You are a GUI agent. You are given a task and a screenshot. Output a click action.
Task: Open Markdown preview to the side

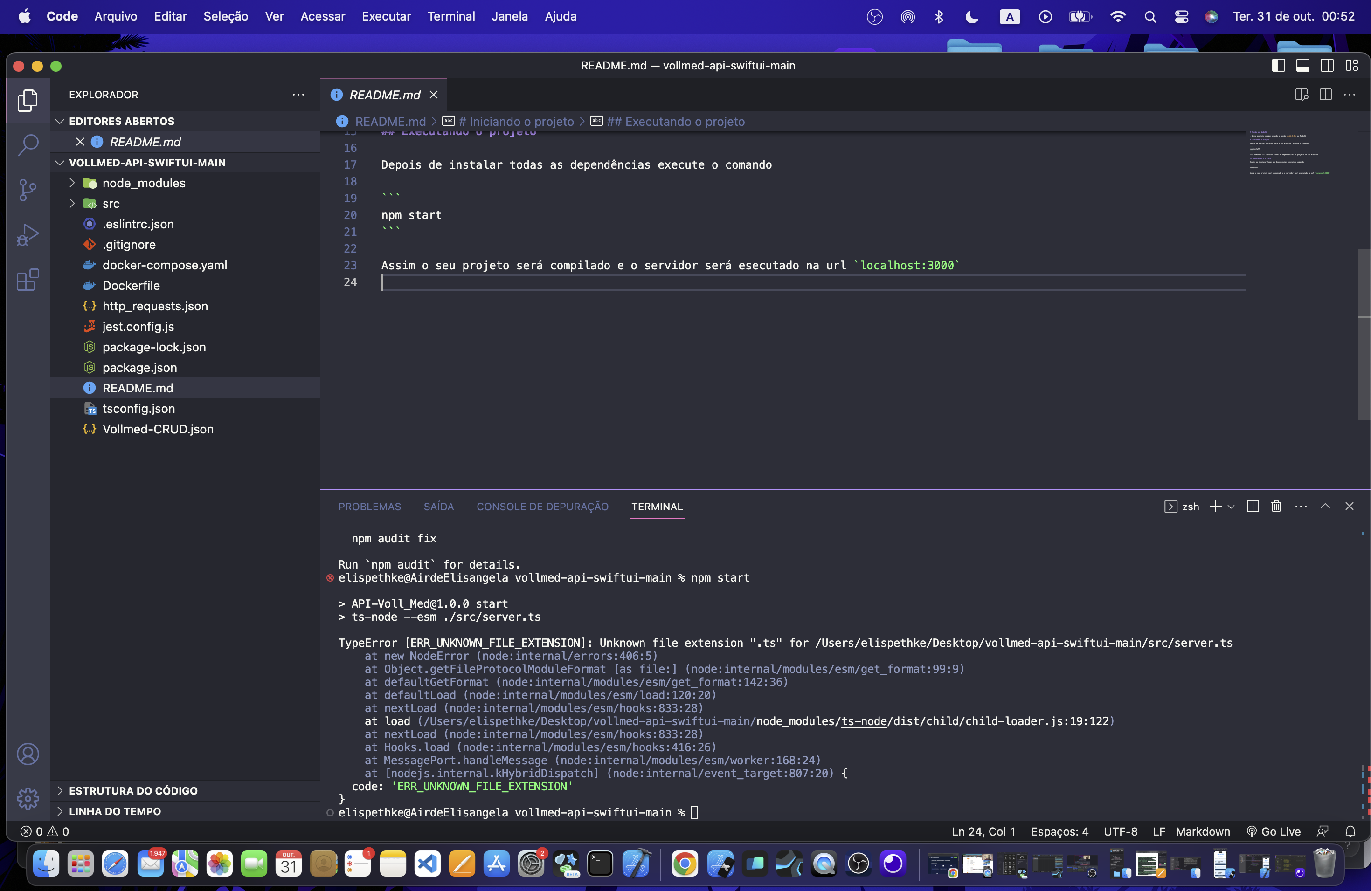click(x=1302, y=95)
